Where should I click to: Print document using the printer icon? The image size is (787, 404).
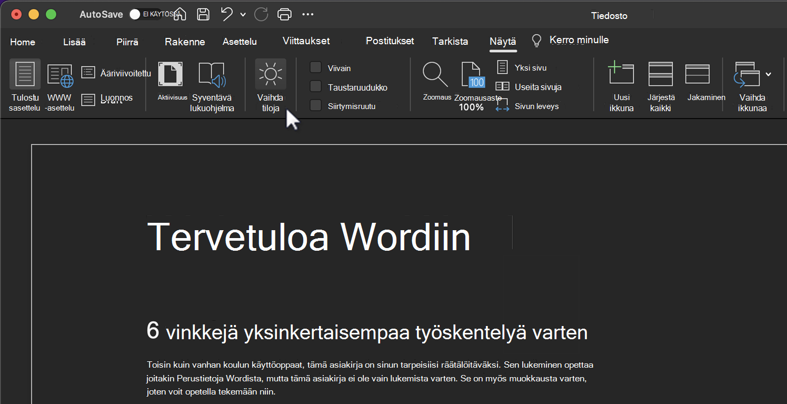pyautogui.click(x=284, y=14)
